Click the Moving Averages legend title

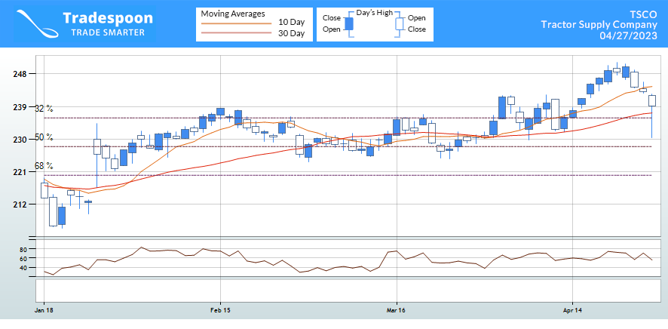coord(232,13)
